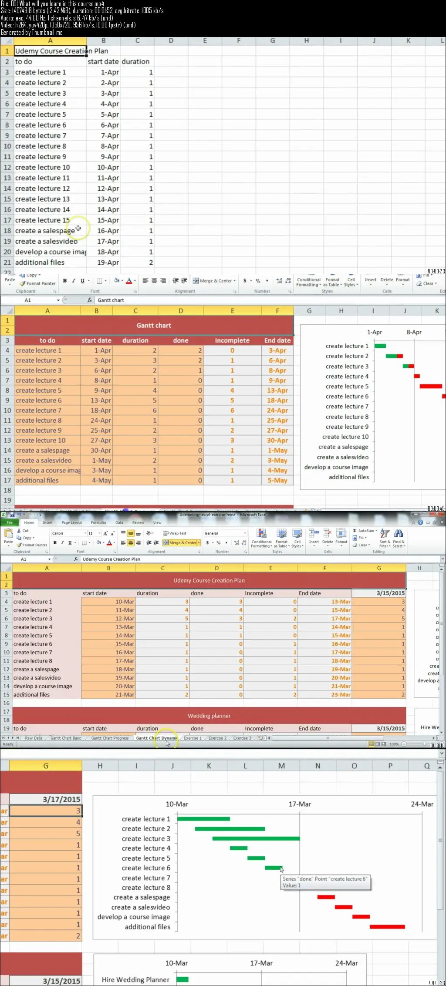The image size is (446, 986).
Task: Switch to the Page Layout ribbon tab
Action: (71, 522)
